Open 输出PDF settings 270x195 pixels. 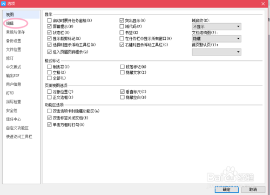pyautogui.click(x=12, y=75)
